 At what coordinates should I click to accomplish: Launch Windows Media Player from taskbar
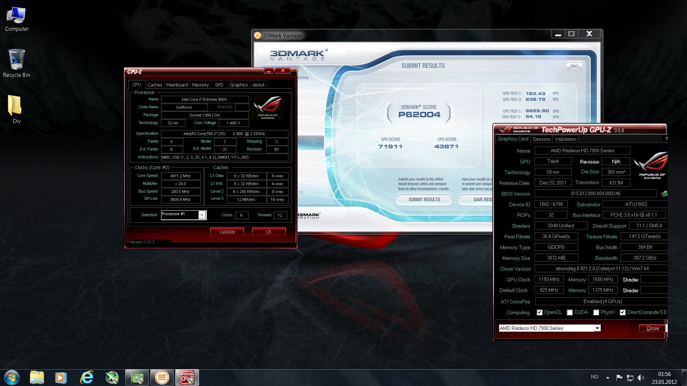tap(61, 377)
